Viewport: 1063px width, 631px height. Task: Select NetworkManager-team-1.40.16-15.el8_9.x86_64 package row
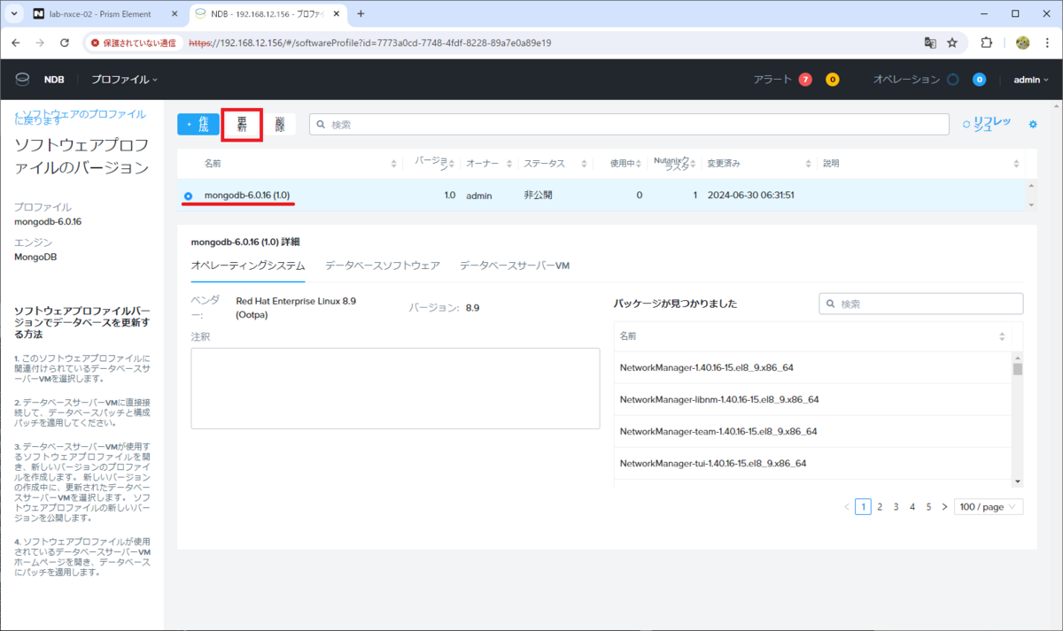point(812,431)
